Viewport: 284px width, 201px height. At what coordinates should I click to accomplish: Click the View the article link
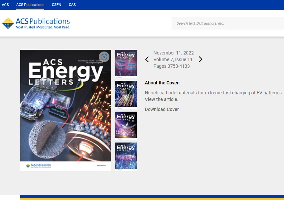point(162,99)
